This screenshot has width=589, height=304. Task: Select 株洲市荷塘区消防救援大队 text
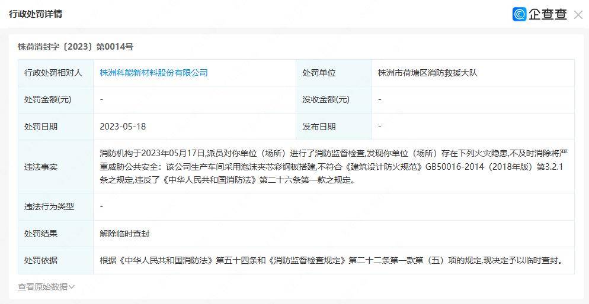tap(427, 73)
